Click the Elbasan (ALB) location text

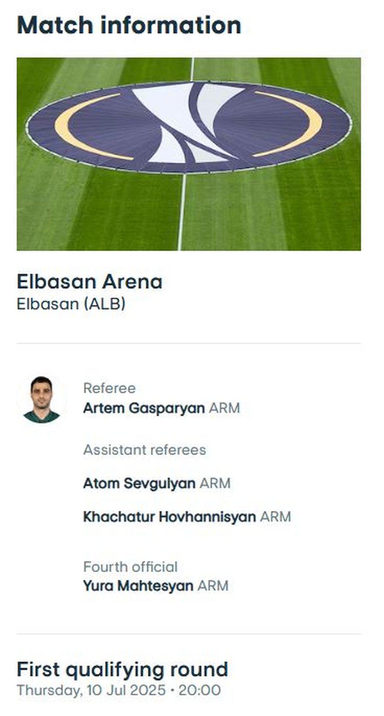pyautogui.click(x=71, y=304)
